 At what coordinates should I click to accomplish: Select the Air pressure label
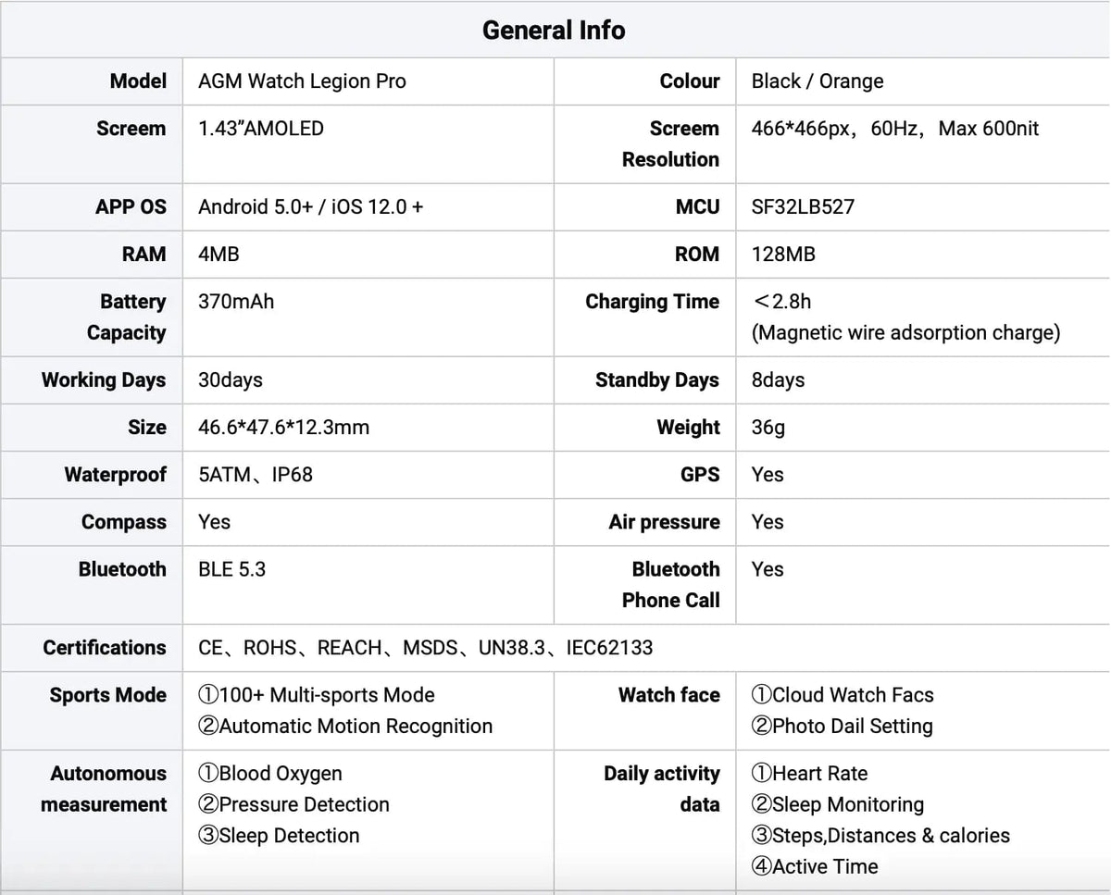point(665,522)
